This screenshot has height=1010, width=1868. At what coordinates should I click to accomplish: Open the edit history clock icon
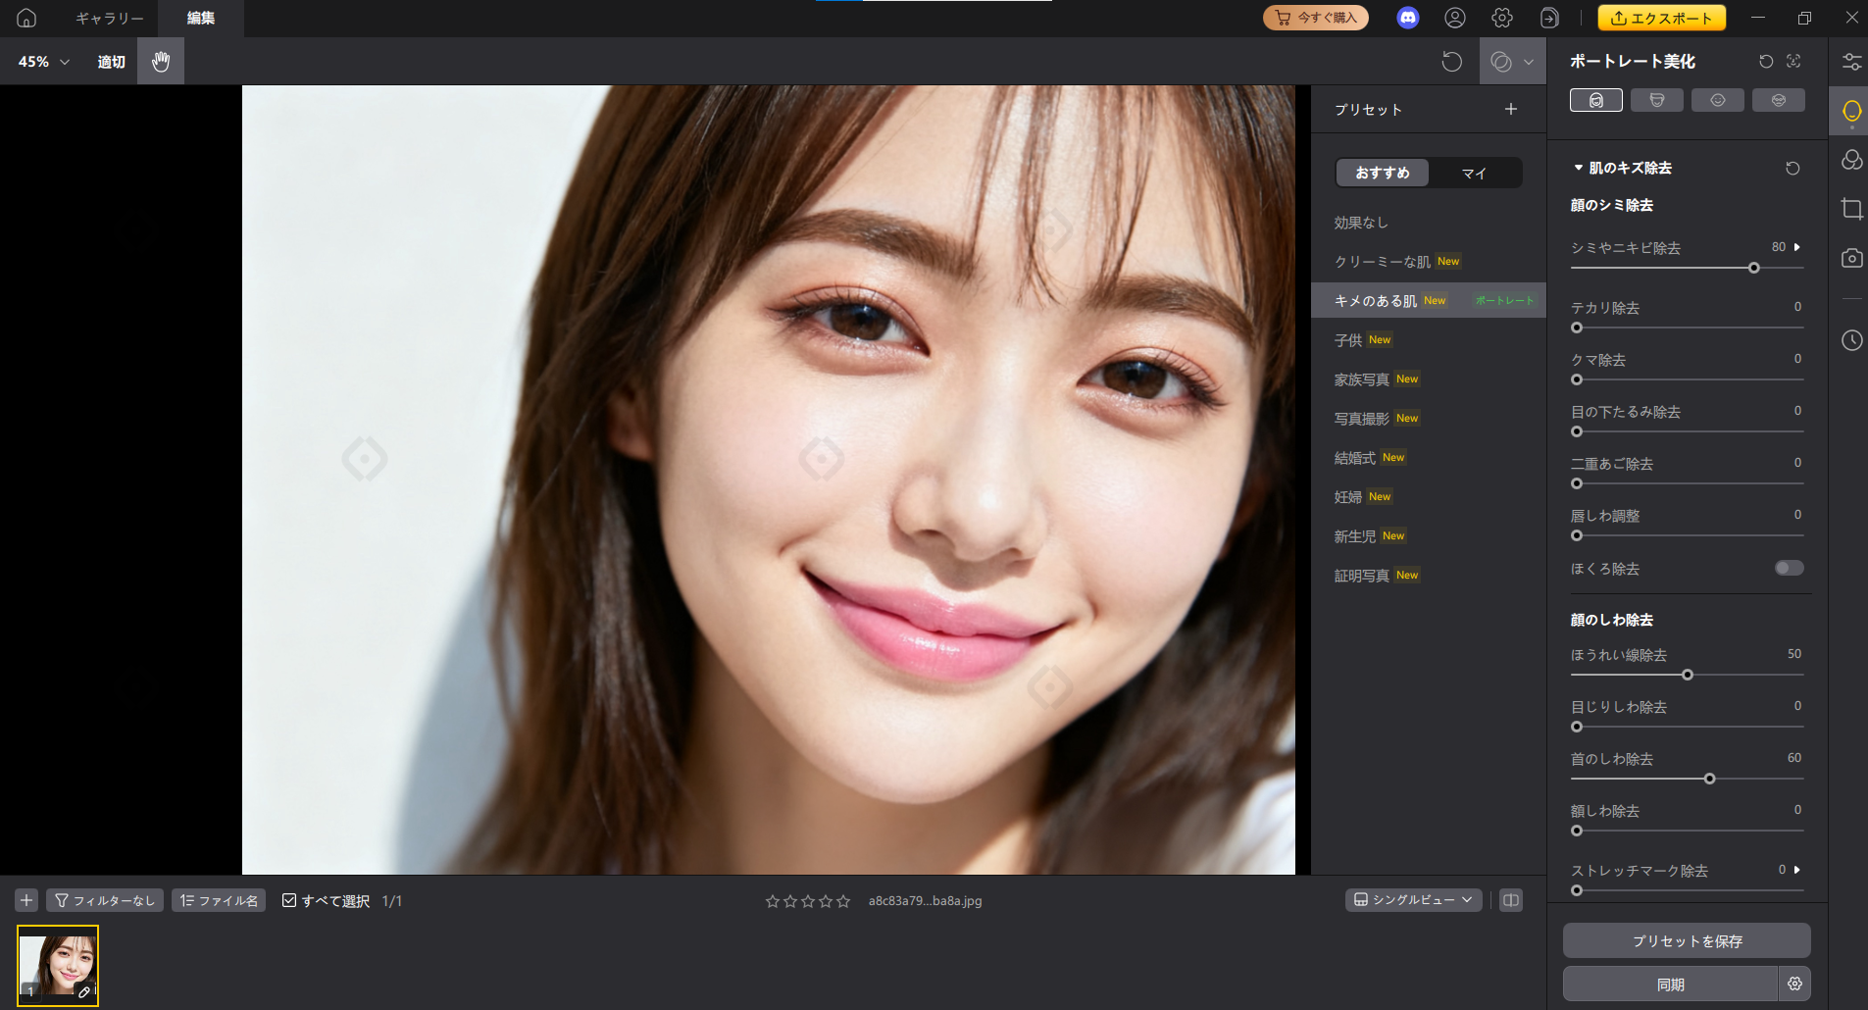(x=1851, y=340)
